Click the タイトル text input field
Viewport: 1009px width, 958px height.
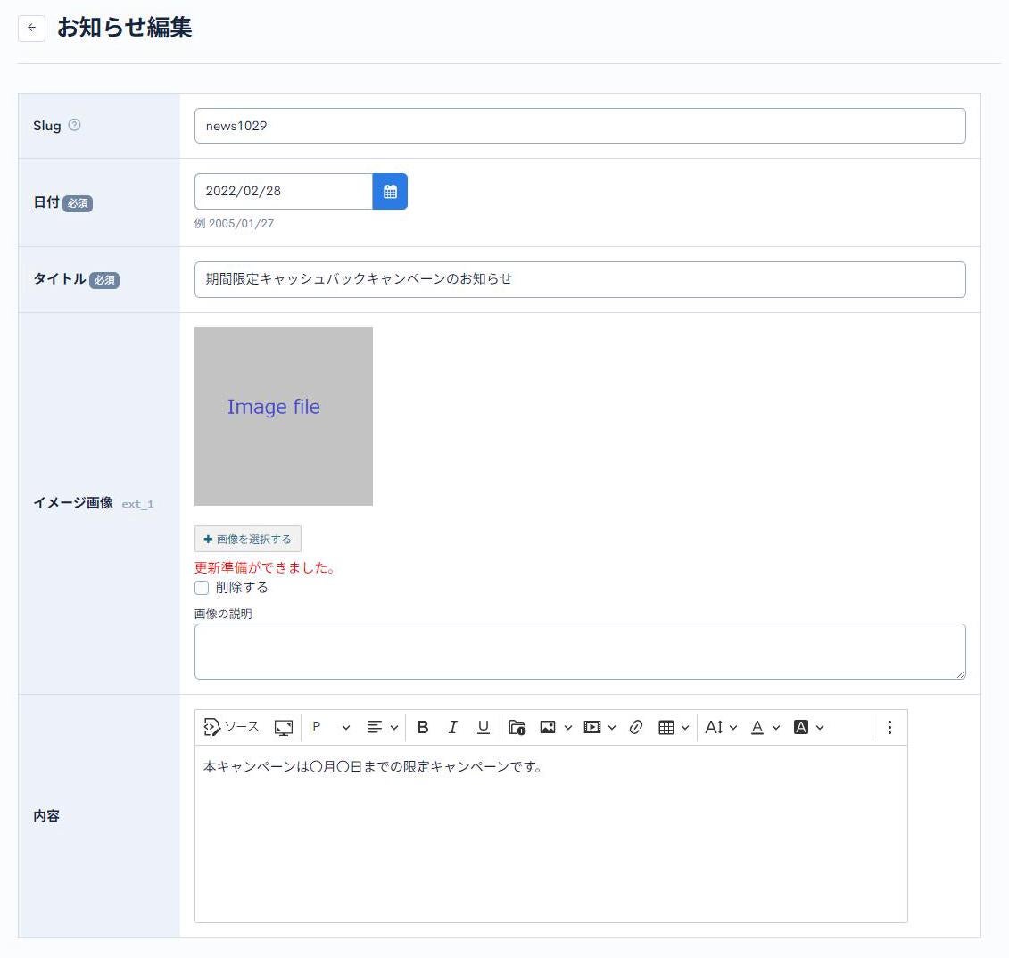(580, 279)
